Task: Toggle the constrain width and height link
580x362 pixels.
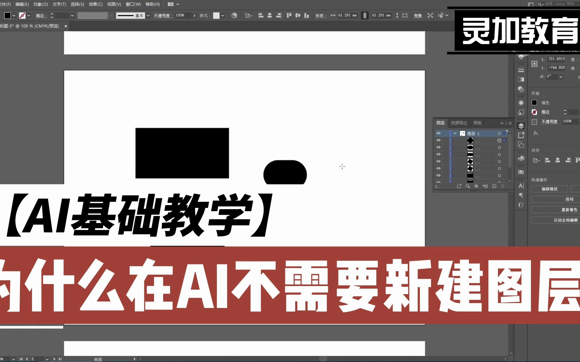Action: (x=365, y=16)
